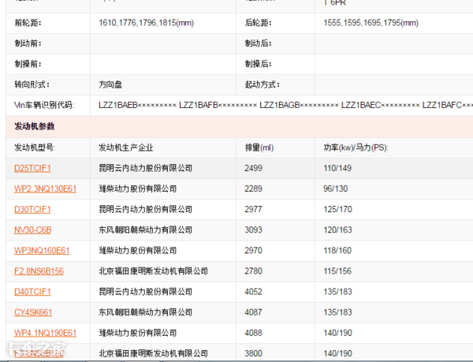This screenshot has width=473, height=362.
Task: Click manufacturer in D25TCIF1 row
Action: point(145,168)
